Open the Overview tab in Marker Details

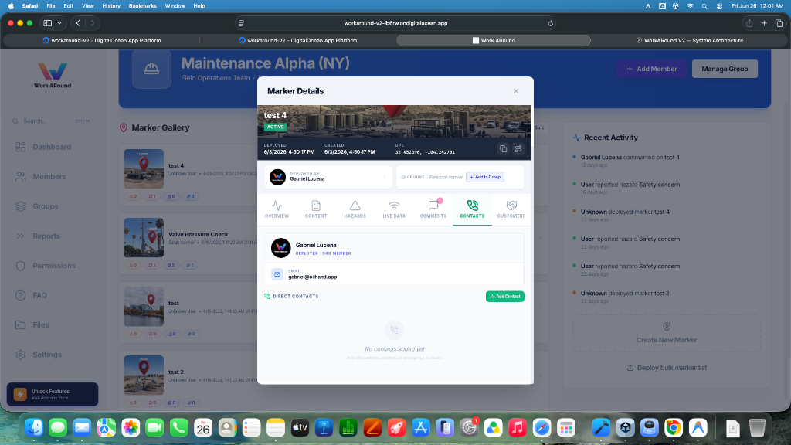(277, 209)
